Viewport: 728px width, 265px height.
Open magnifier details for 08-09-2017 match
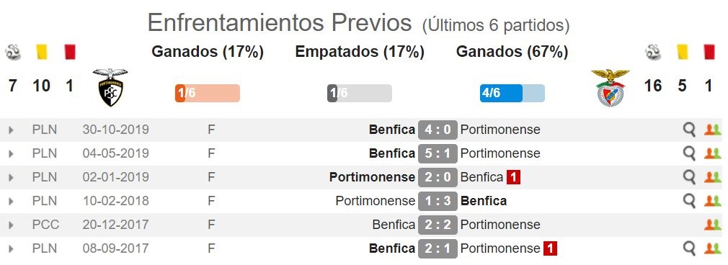click(x=690, y=248)
